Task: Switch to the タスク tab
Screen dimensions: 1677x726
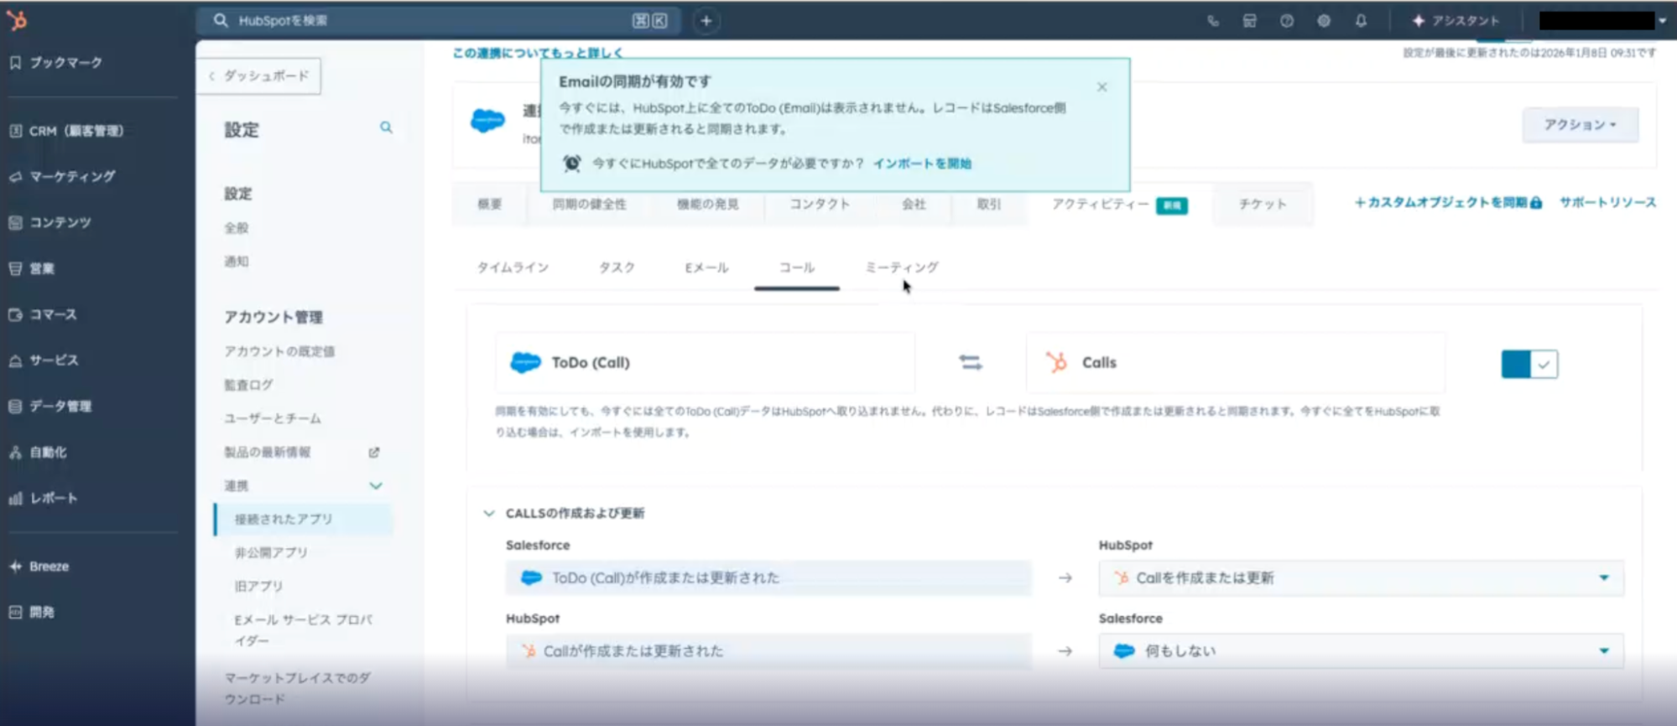Action: click(x=617, y=267)
